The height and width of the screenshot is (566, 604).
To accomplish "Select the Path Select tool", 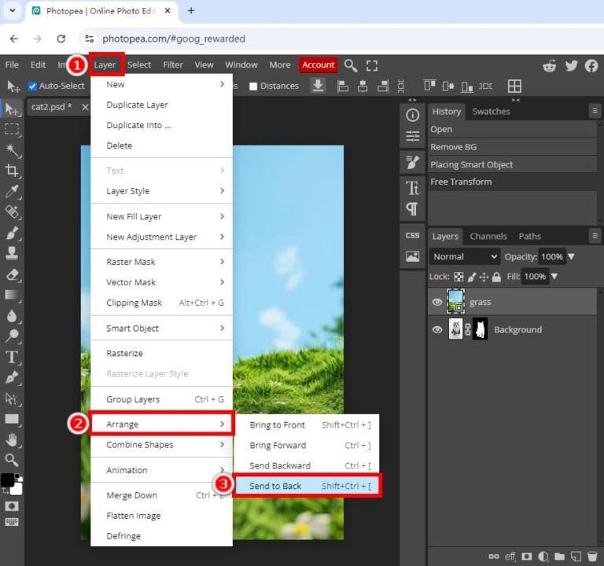I will click(x=12, y=399).
